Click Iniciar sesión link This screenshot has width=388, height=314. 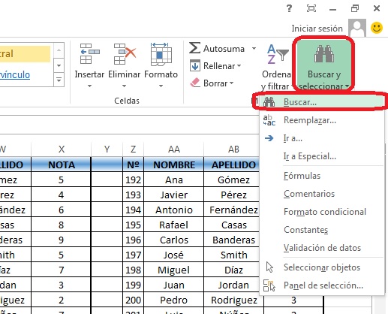tap(317, 29)
